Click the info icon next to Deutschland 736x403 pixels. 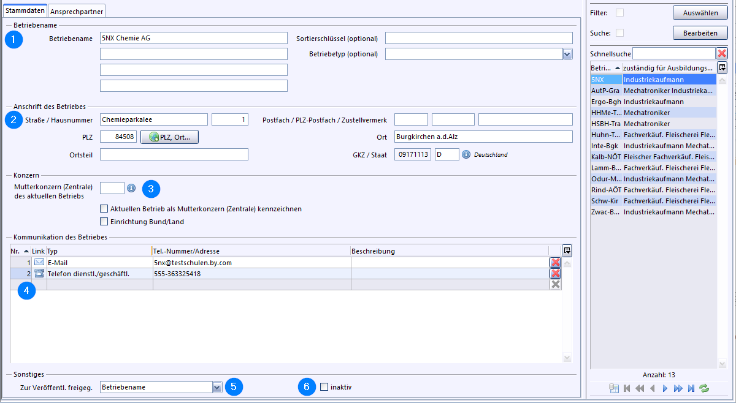466,154
